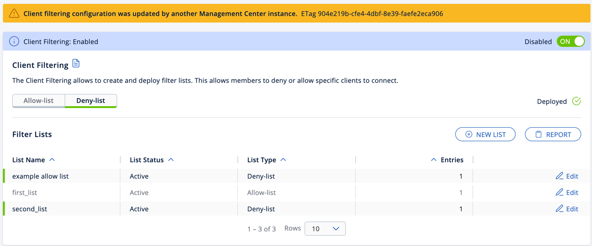This screenshot has height=246, width=592.
Task: Select the second_list row name
Action: point(29,209)
